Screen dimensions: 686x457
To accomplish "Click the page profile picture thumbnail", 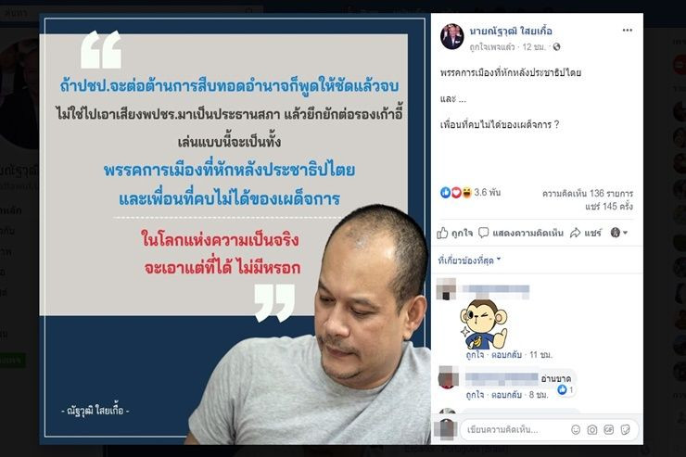I will pos(452,37).
